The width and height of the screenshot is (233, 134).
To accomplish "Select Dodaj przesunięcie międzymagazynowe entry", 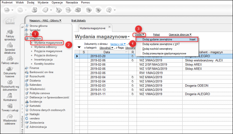I will [167, 53].
